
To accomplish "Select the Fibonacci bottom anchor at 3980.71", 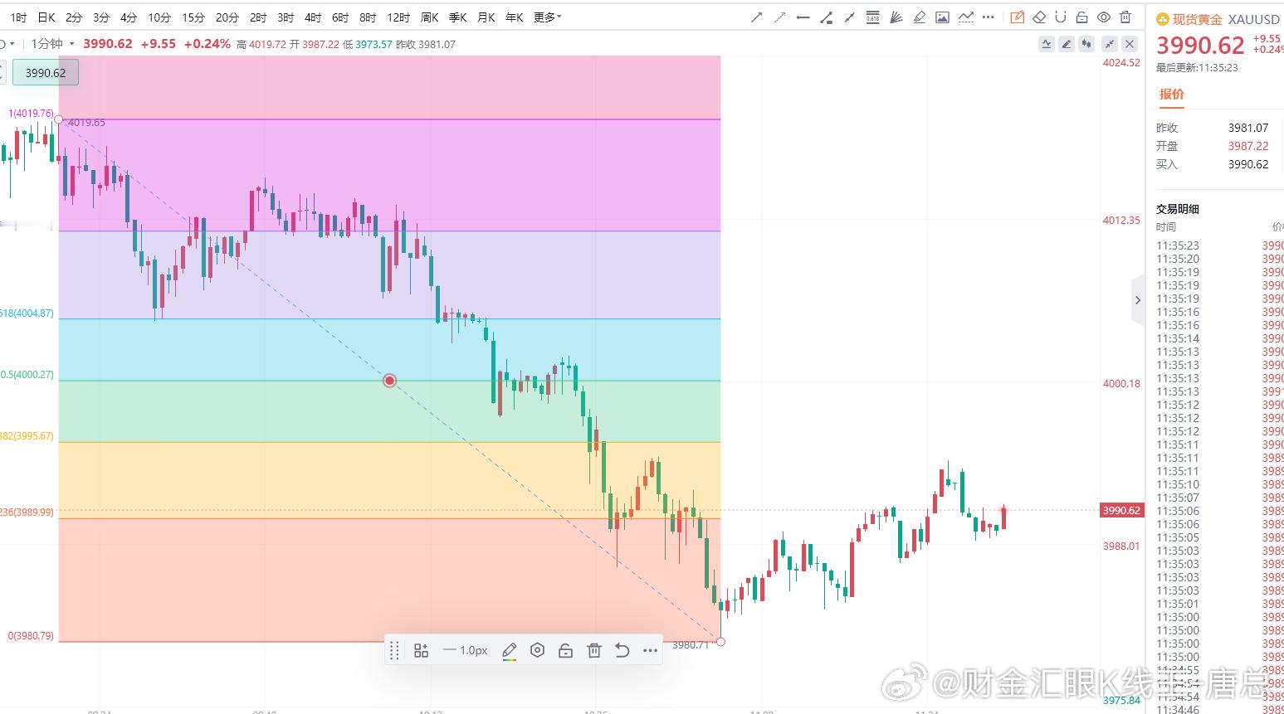I will 720,642.
